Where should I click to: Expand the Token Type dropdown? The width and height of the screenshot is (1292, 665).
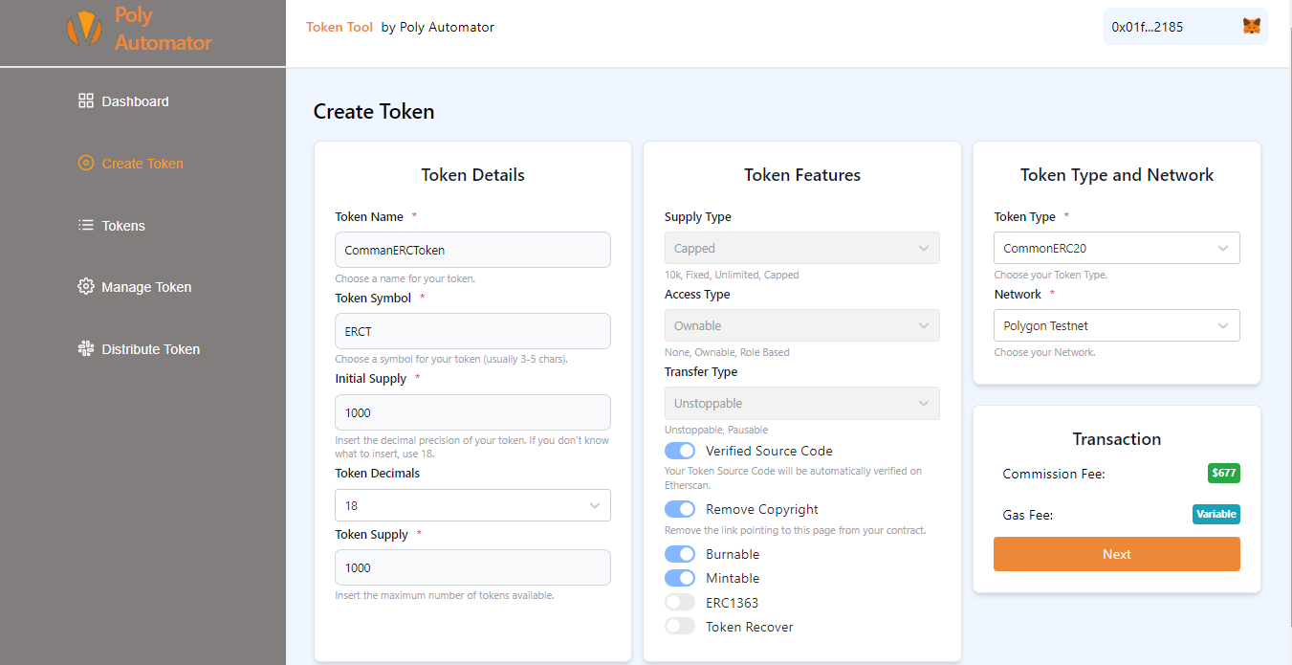pyautogui.click(x=1116, y=248)
